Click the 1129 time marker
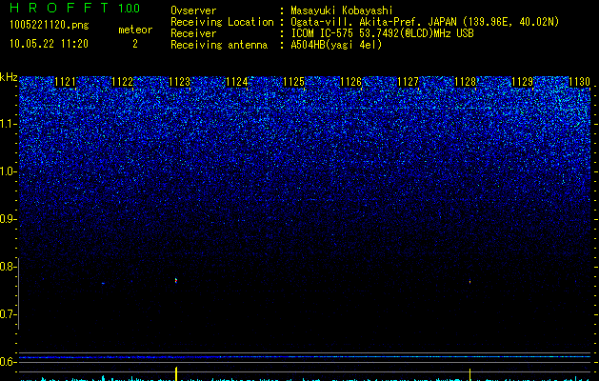This screenshot has width=599, height=381. point(522,82)
